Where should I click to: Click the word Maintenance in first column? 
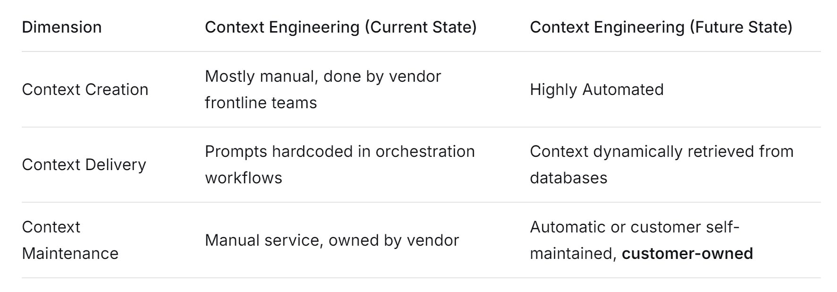click(70, 253)
